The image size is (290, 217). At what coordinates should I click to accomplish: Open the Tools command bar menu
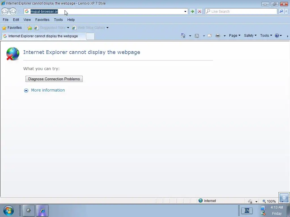pyautogui.click(x=266, y=35)
